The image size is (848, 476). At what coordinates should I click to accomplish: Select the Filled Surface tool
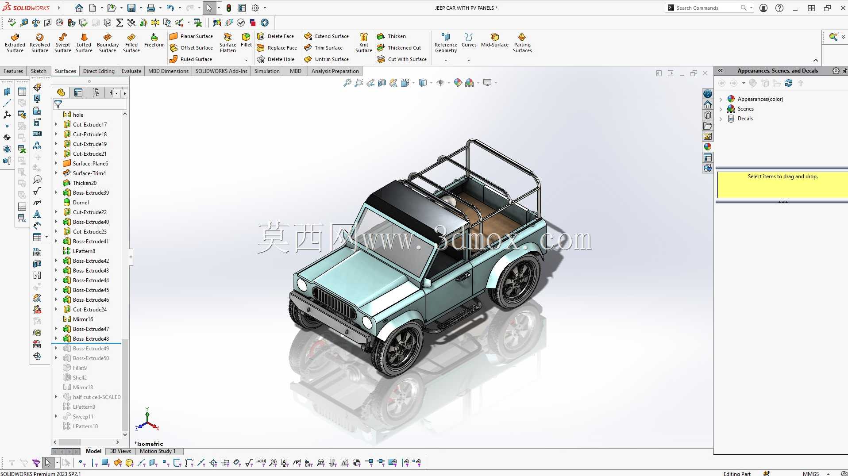pyautogui.click(x=131, y=43)
